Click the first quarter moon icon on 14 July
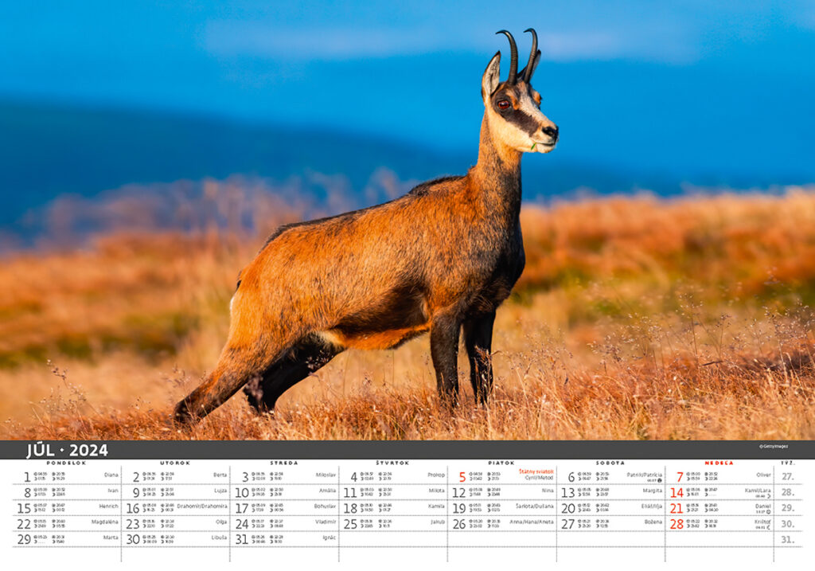Screen dimensions: 815x571 pos(769,496)
